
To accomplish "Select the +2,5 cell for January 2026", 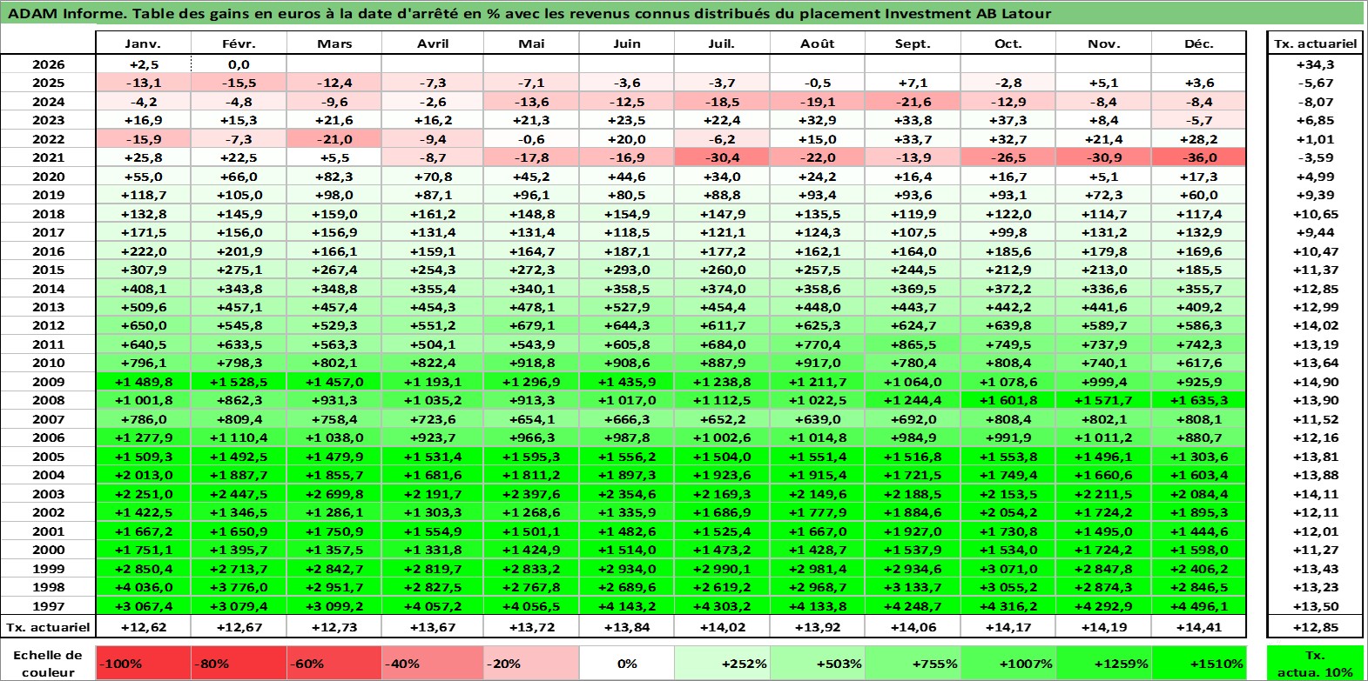I will click(143, 64).
